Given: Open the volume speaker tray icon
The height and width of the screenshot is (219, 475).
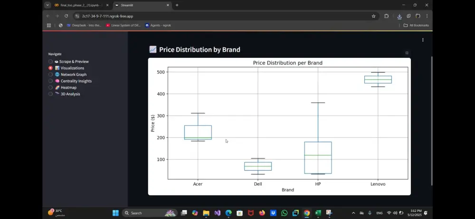Looking at the screenshot, I should point(395,213).
